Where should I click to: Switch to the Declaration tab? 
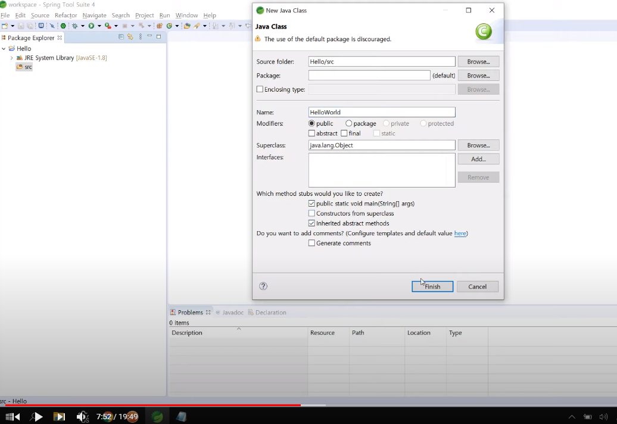[267, 312]
